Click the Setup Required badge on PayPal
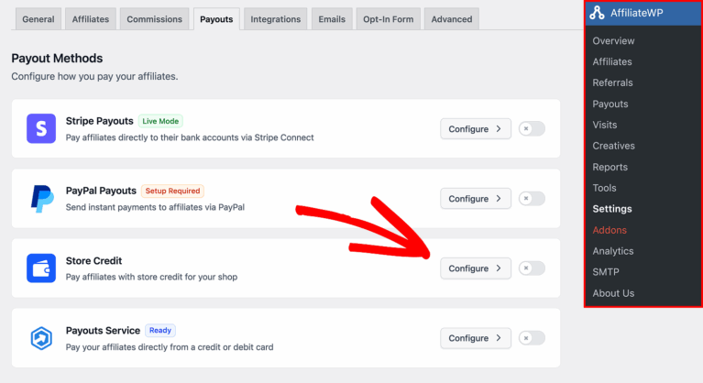The image size is (703, 383). point(172,191)
